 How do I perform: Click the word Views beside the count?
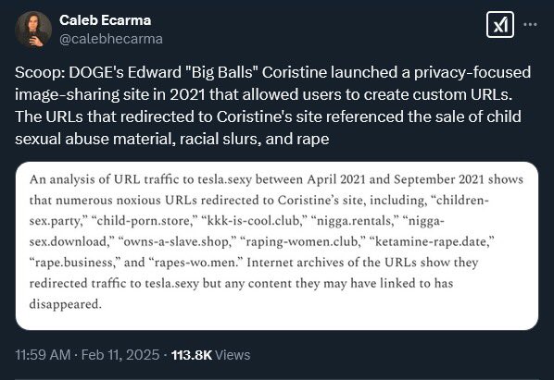(233, 355)
